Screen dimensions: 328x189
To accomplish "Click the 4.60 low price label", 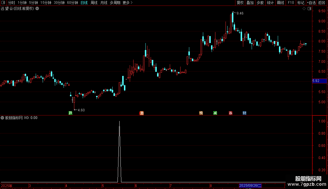I will click(81, 110).
